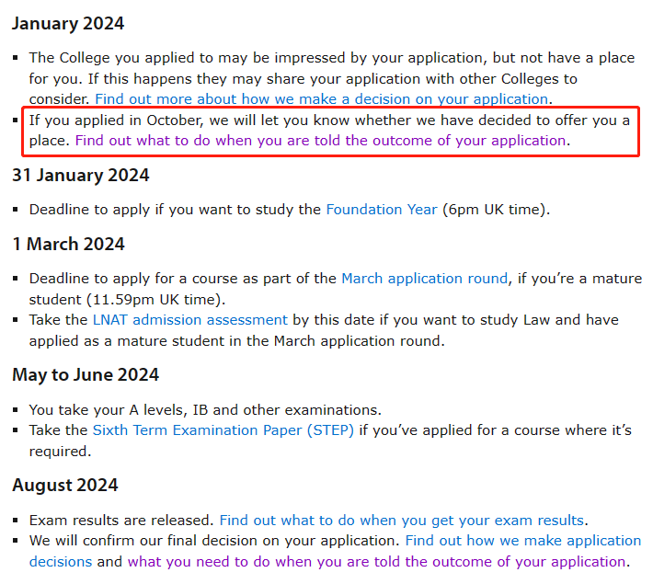Follow the March application round link

click(x=424, y=279)
